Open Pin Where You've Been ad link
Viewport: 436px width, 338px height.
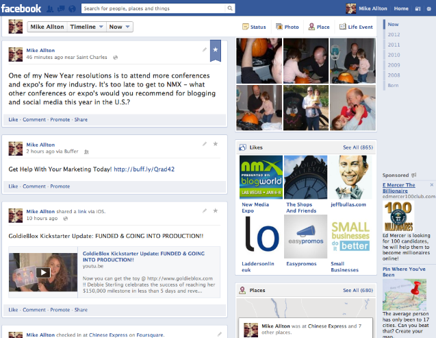404,272
